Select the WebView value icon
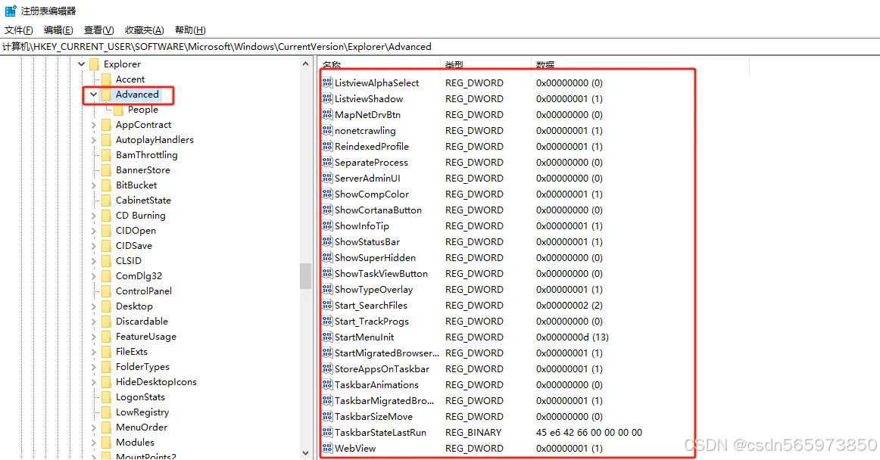 [328, 448]
